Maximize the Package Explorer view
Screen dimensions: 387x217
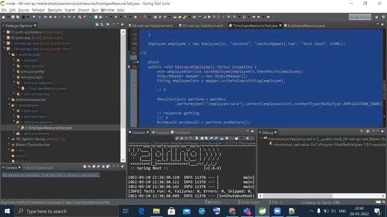click(122, 24)
